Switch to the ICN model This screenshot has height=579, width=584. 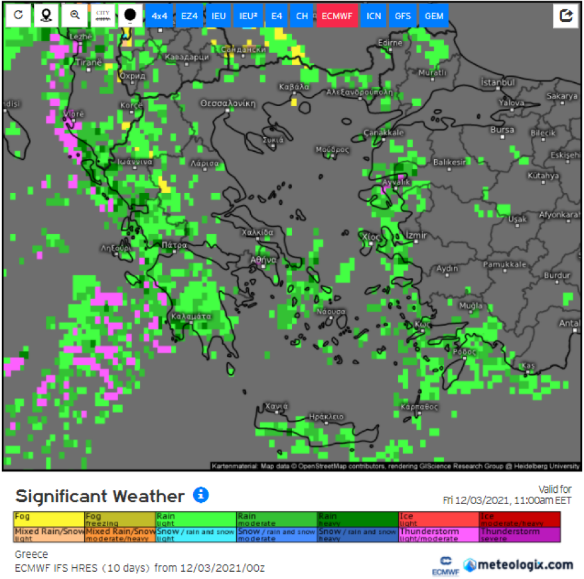point(374,16)
